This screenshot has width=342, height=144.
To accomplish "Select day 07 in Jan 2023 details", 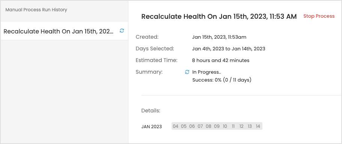I will (x=200, y=126).
